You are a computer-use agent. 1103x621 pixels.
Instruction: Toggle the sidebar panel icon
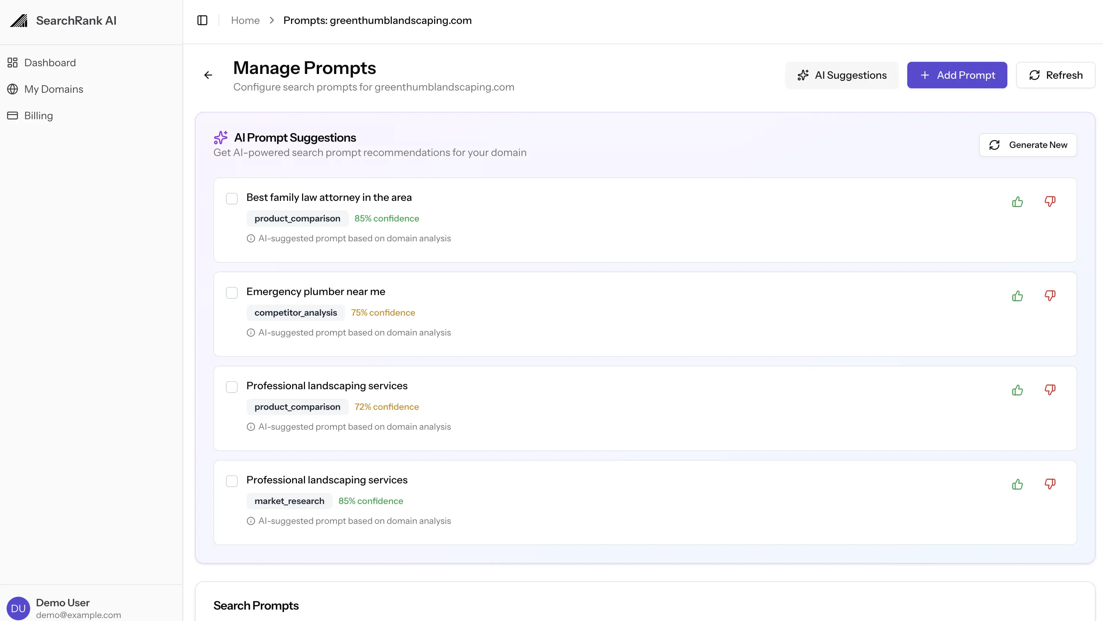tap(202, 20)
